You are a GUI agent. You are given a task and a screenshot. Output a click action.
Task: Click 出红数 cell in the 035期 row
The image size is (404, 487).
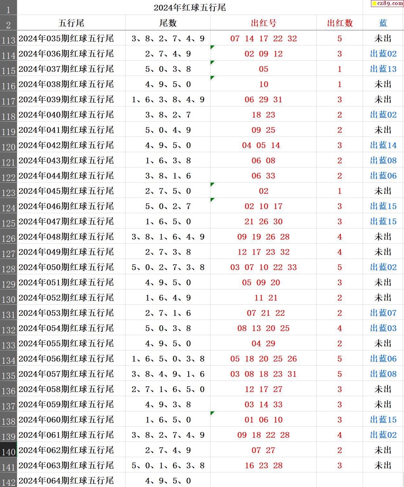point(340,38)
